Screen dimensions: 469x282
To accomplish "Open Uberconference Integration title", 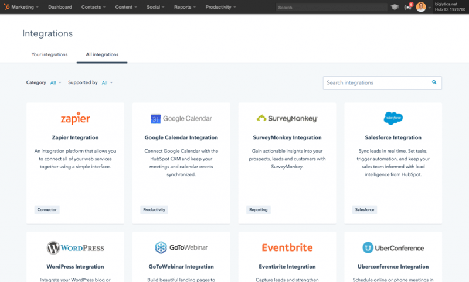I will (393, 266).
